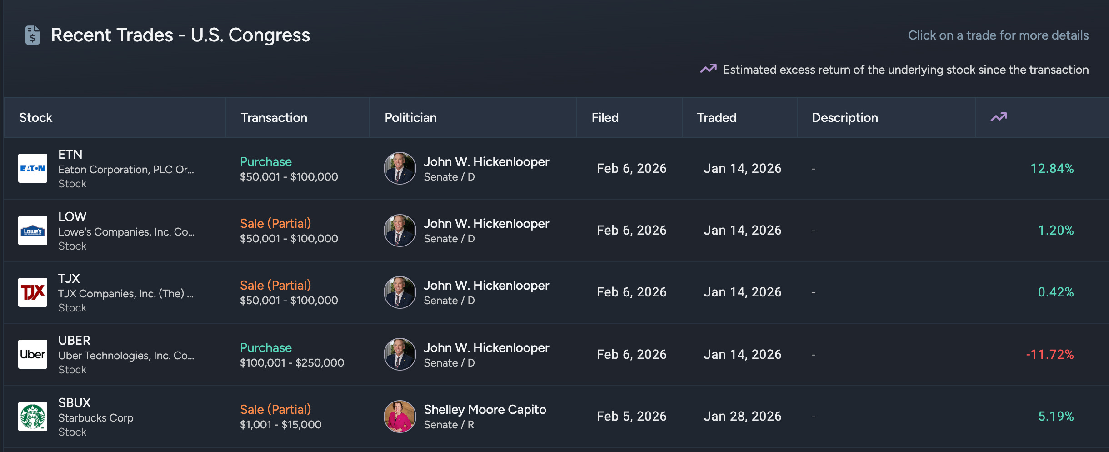Click the trend arrow icon in the legend
The width and height of the screenshot is (1109, 452).
coord(708,69)
